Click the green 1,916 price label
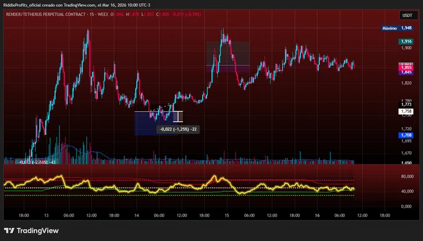This screenshot has width=423, height=241. (x=406, y=42)
